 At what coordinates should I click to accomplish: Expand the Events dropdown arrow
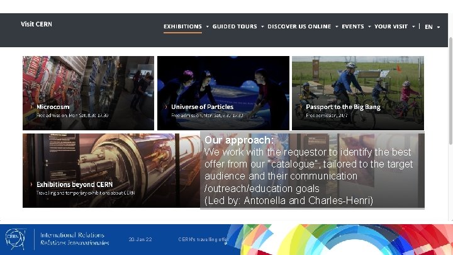pyautogui.click(x=369, y=26)
